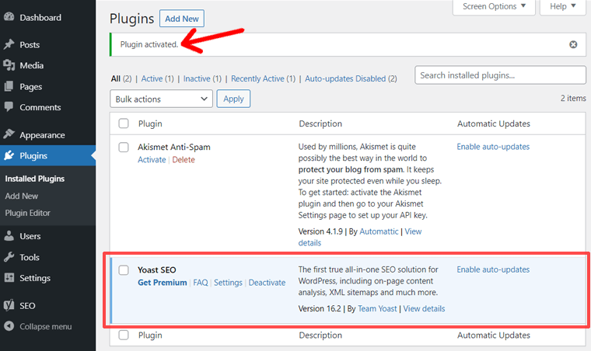The image size is (591, 351).
Task: Open Dashboard menu item
Action: coord(40,17)
